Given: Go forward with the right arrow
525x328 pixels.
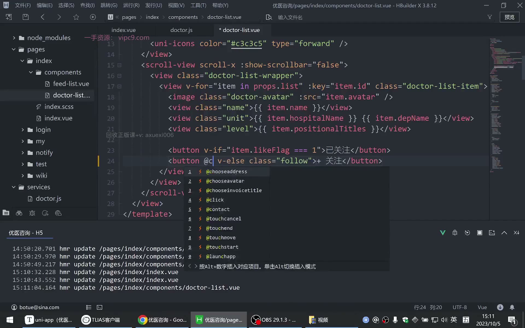Looking at the screenshot, I should (59, 17).
